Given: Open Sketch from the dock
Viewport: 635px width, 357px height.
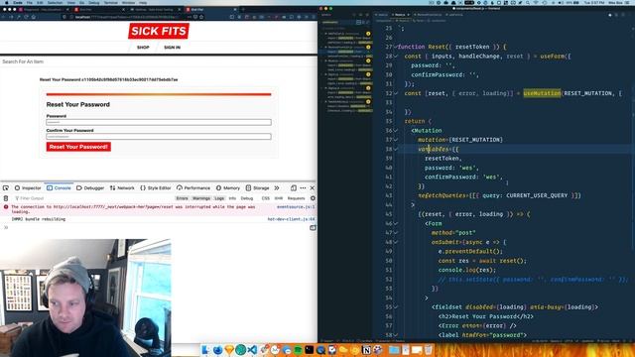Looking at the screenshot, I should tap(229, 350).
